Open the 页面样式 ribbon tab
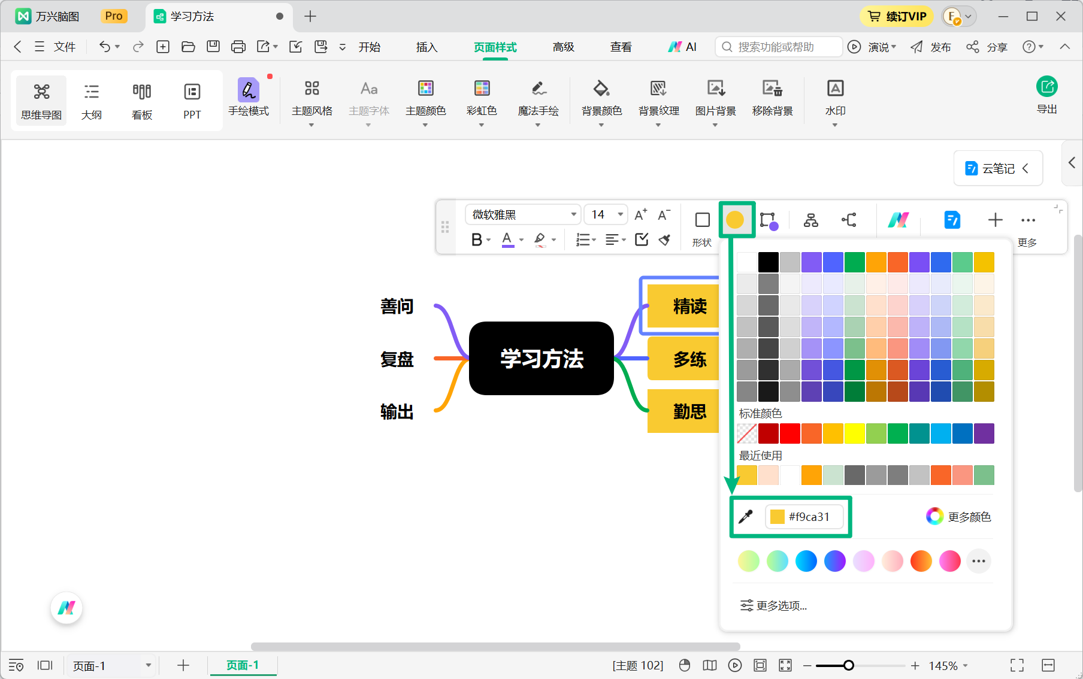Image resolution: width=1083 pixels, height=679 pixels. (495, 47)
